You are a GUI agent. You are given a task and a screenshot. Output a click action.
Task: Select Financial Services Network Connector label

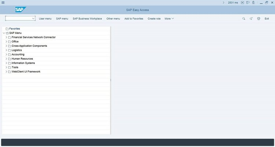33,37
